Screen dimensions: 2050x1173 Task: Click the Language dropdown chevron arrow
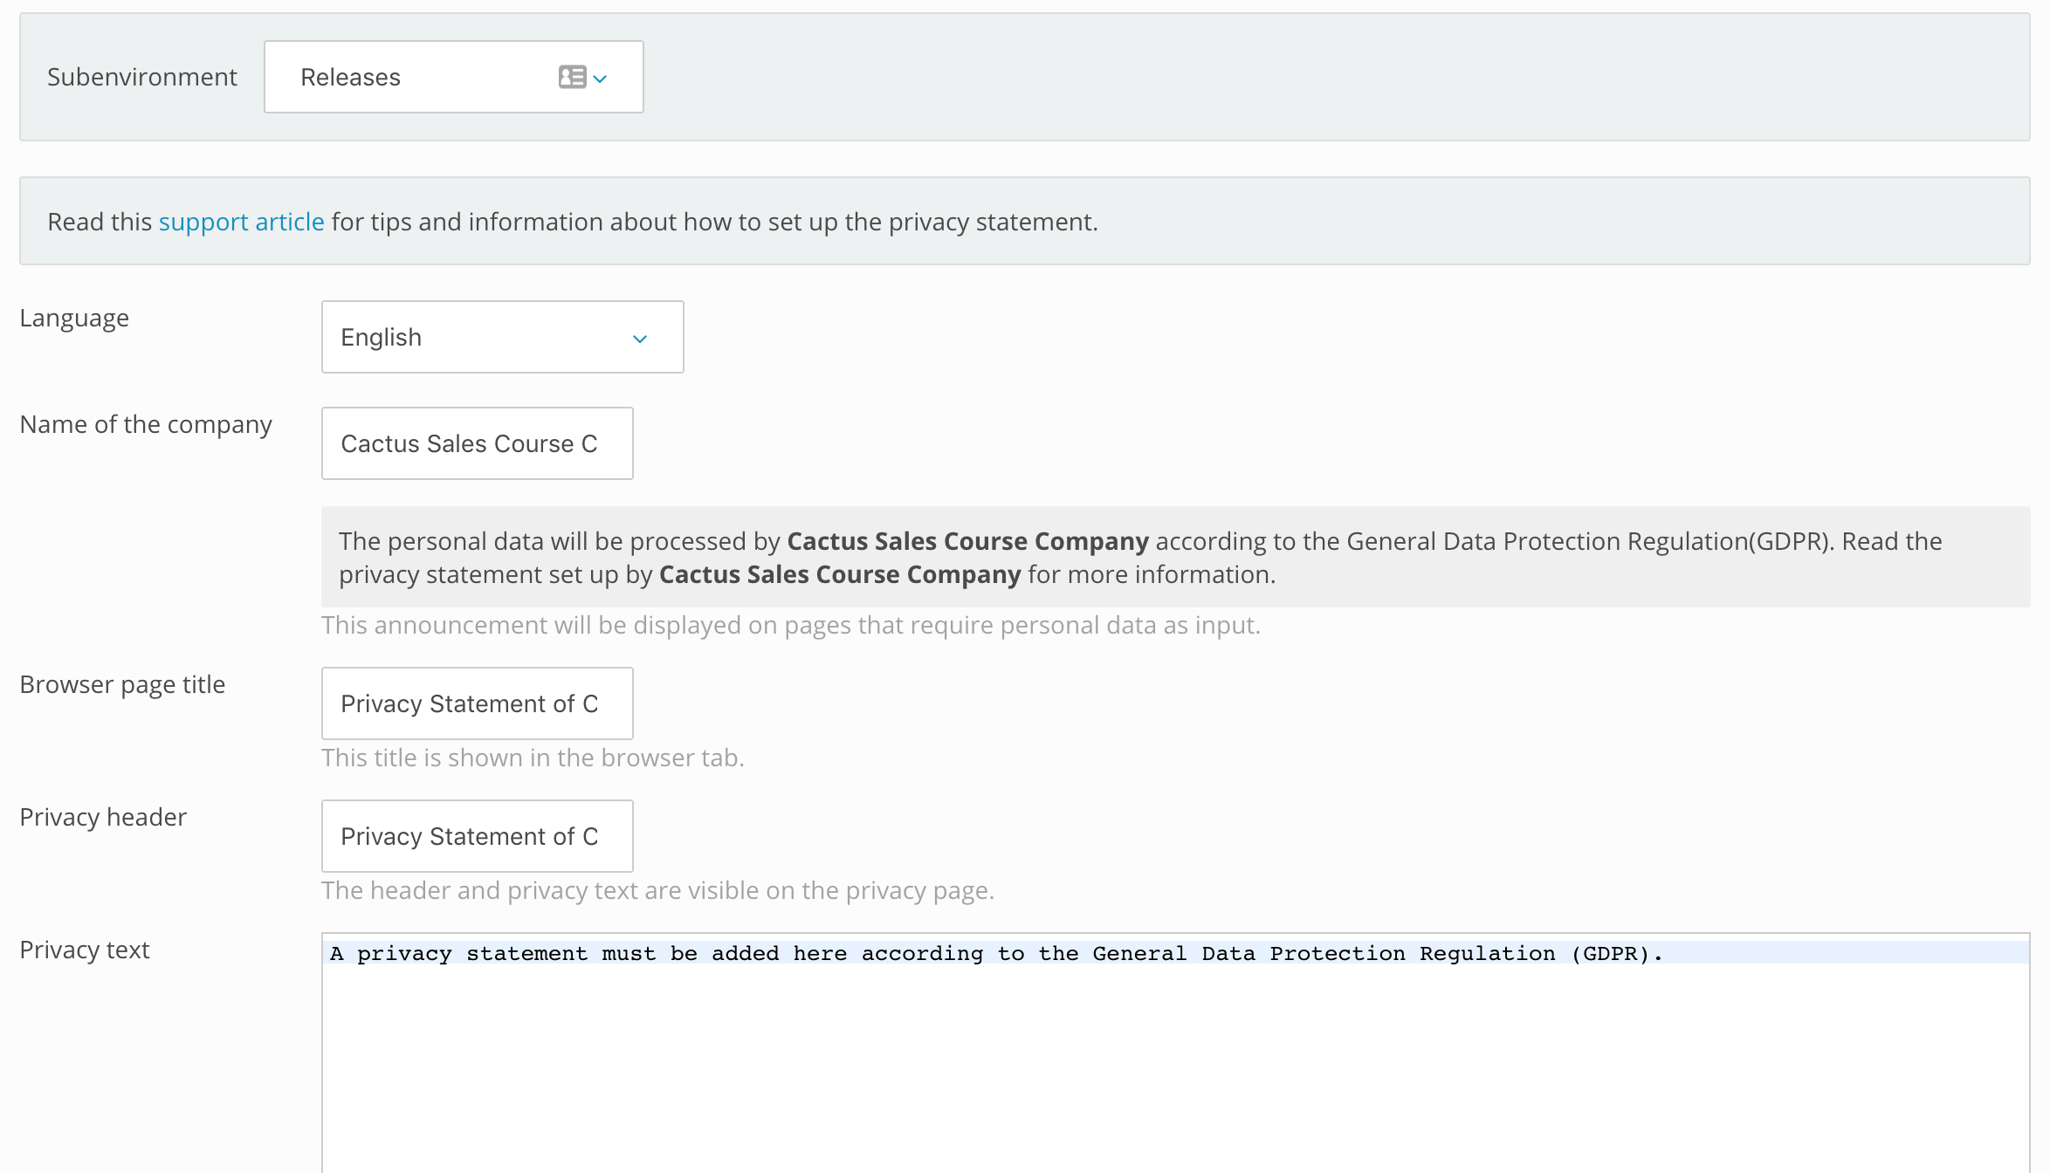pyautogui.click(x=640, y=339)
